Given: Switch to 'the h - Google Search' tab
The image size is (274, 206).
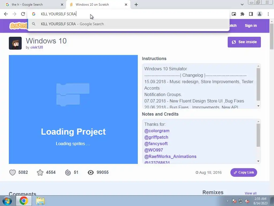Looking at the screenshot, I should click(x=33, y=5).
